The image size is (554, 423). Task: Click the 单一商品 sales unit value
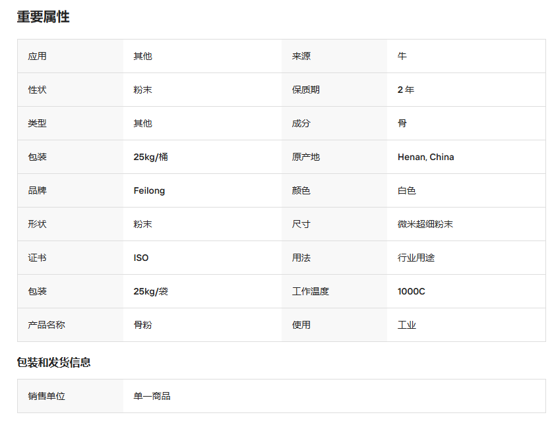148,396
